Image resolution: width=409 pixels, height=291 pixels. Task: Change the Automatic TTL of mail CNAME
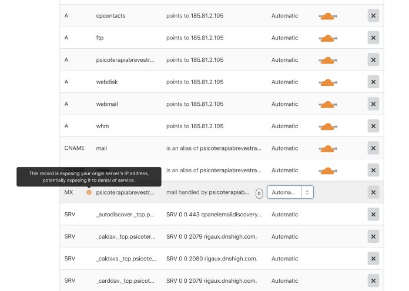284,148
